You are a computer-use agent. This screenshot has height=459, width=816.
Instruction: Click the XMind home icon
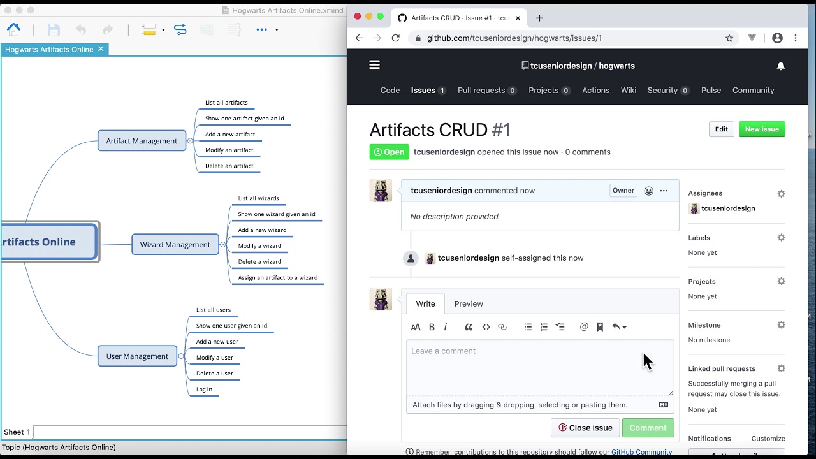coord(13,29)
